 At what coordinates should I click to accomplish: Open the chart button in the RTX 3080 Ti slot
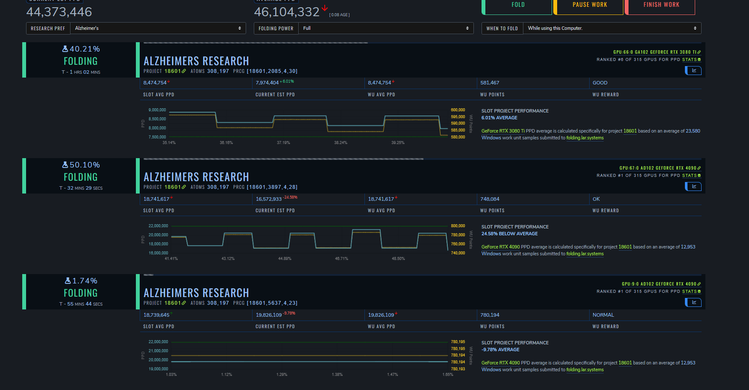(x=693, y=70)
